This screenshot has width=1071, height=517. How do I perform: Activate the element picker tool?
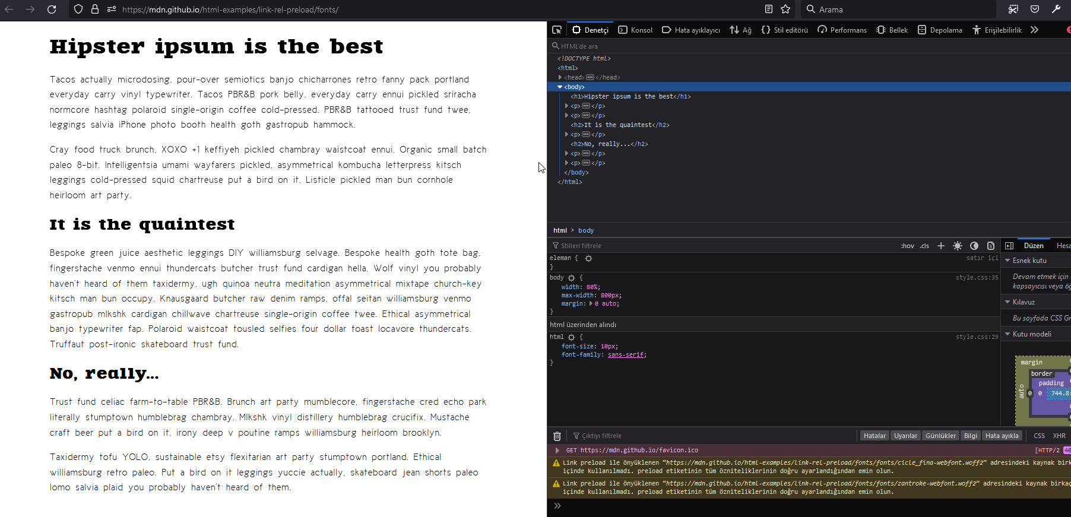pyautogui.click(x=556, y=30)
